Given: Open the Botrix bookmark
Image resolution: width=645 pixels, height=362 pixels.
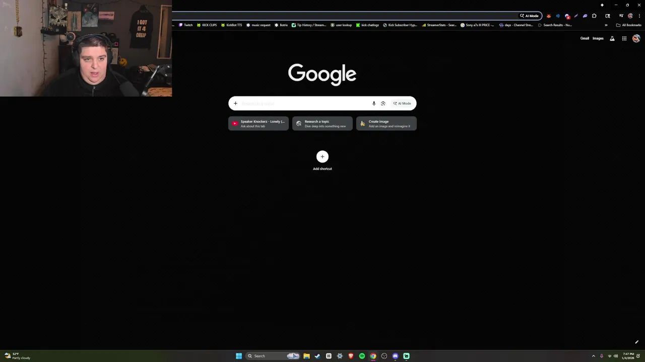Looking at the screenshot, I should [281, 25].
